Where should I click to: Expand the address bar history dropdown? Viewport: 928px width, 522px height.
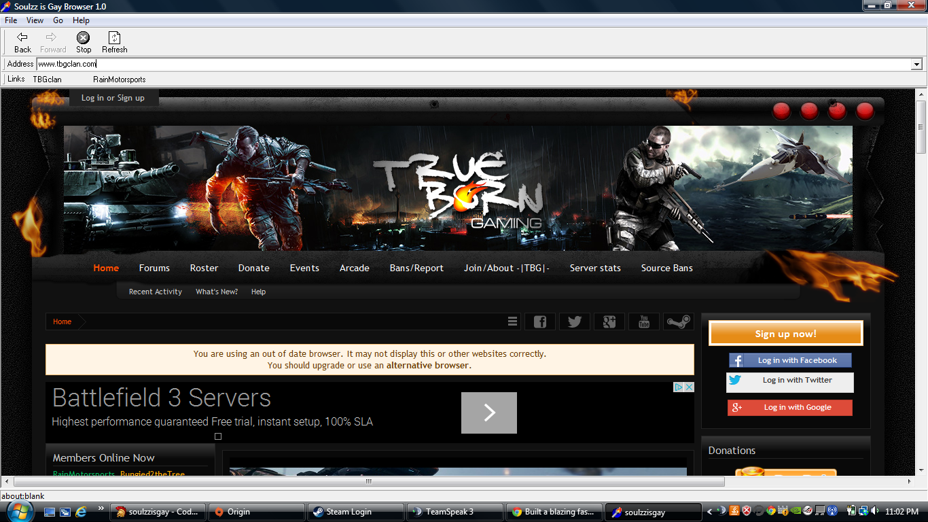point(916,64)
